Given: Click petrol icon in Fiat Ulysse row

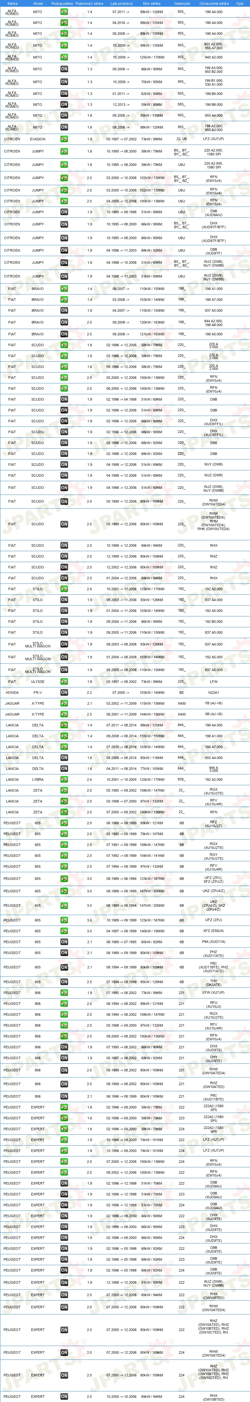Looking at the screenshot, I should pos(64,682).
